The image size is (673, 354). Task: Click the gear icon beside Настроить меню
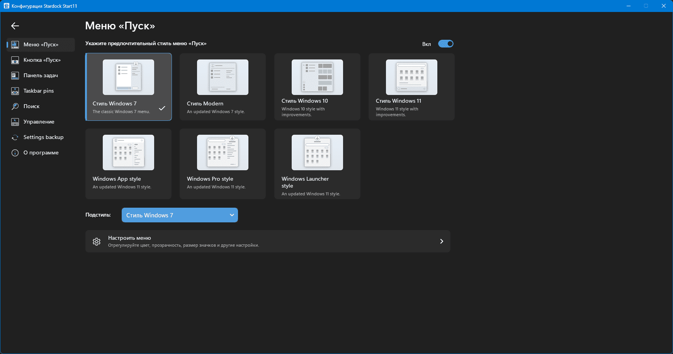[97, 242]
